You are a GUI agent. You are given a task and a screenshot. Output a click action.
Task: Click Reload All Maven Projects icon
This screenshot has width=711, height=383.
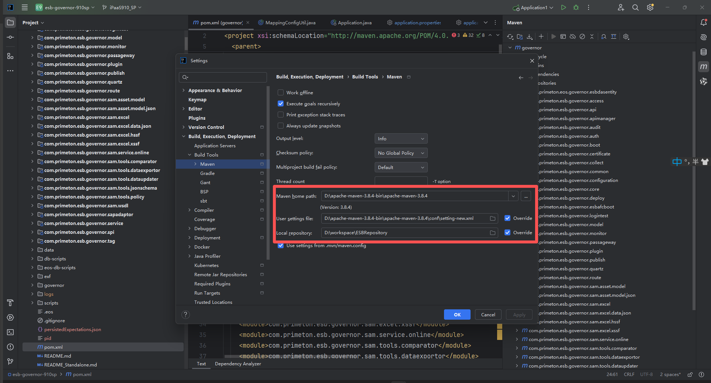click(x=510, y=36)
